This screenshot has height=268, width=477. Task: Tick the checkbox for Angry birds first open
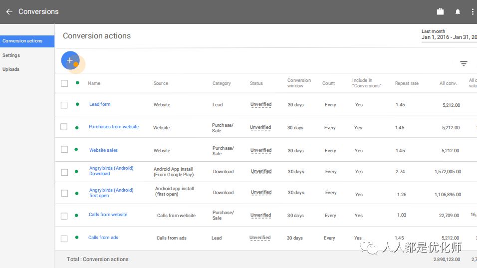click(x=64, y=193)
